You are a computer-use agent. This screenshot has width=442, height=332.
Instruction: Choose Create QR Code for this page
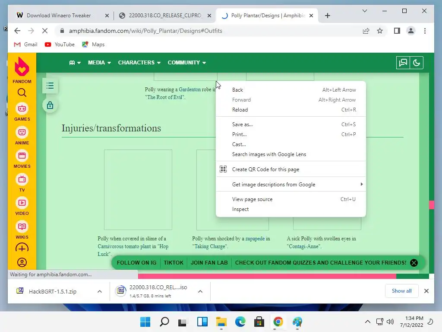pyautogui.click(x=290, y=169)
